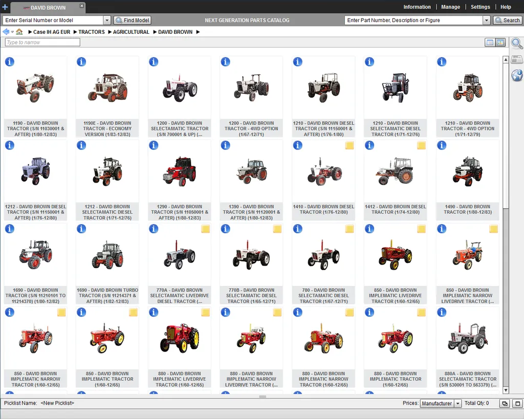This screenshot has width=524, height=419.
Task: Show info for 780 Selectamatic Diesel tractor
Action: (297, 229)
